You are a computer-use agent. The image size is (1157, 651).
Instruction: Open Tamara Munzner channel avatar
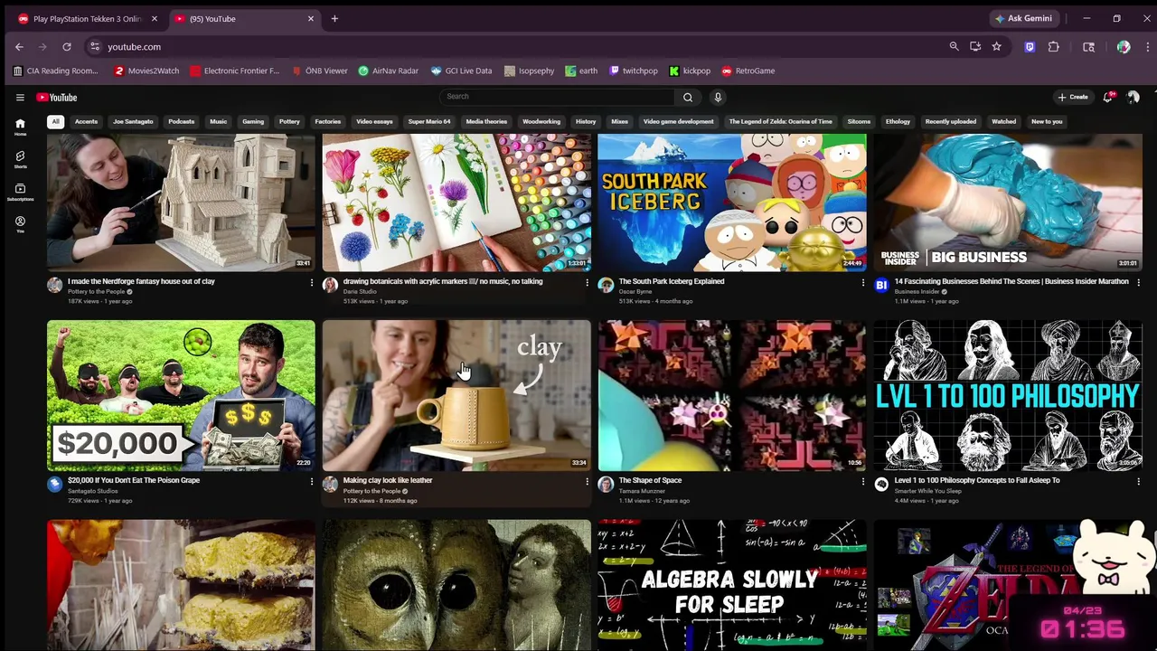606,485
